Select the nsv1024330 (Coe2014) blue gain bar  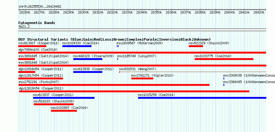[x=77, y=46]
